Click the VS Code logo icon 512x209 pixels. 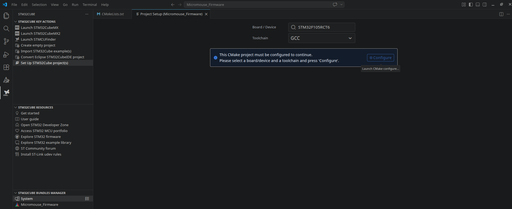(x=5, y=5)
